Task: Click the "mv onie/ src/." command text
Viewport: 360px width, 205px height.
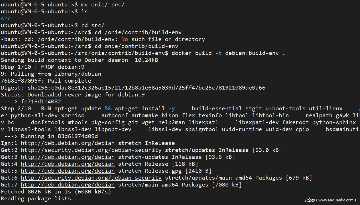Action: [104, 5]
